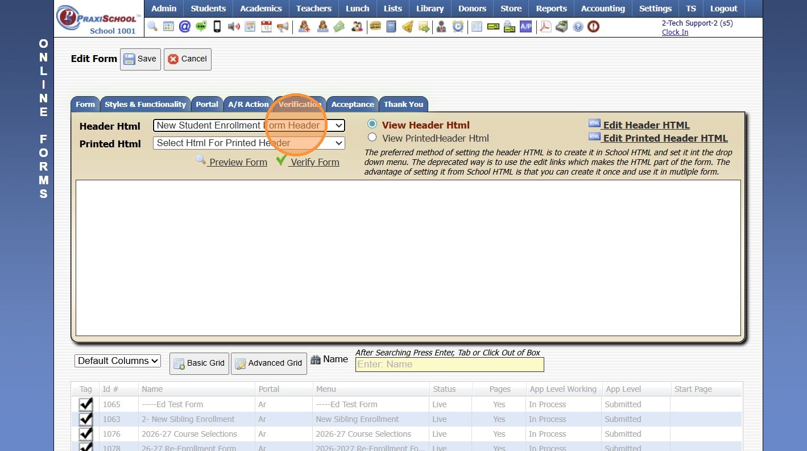807x451 pixels.
Task: Click the binoculars icon beside Name
Action: [x=316, y=359]
